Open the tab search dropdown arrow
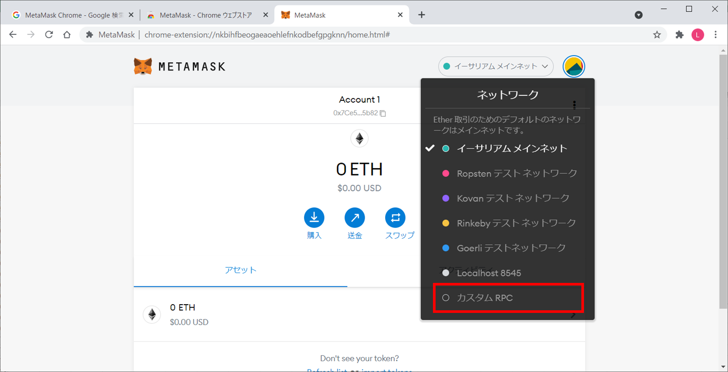Image resolution: width=728 pixels, height=372 pixels. 638,15
